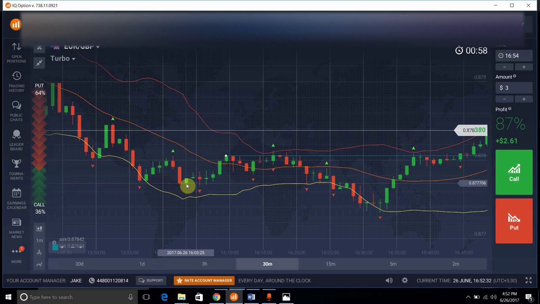Viewport: 540px width, 304px height.
Task: Toggle sound with the speaker icon
Action: [x=389, y=280]
